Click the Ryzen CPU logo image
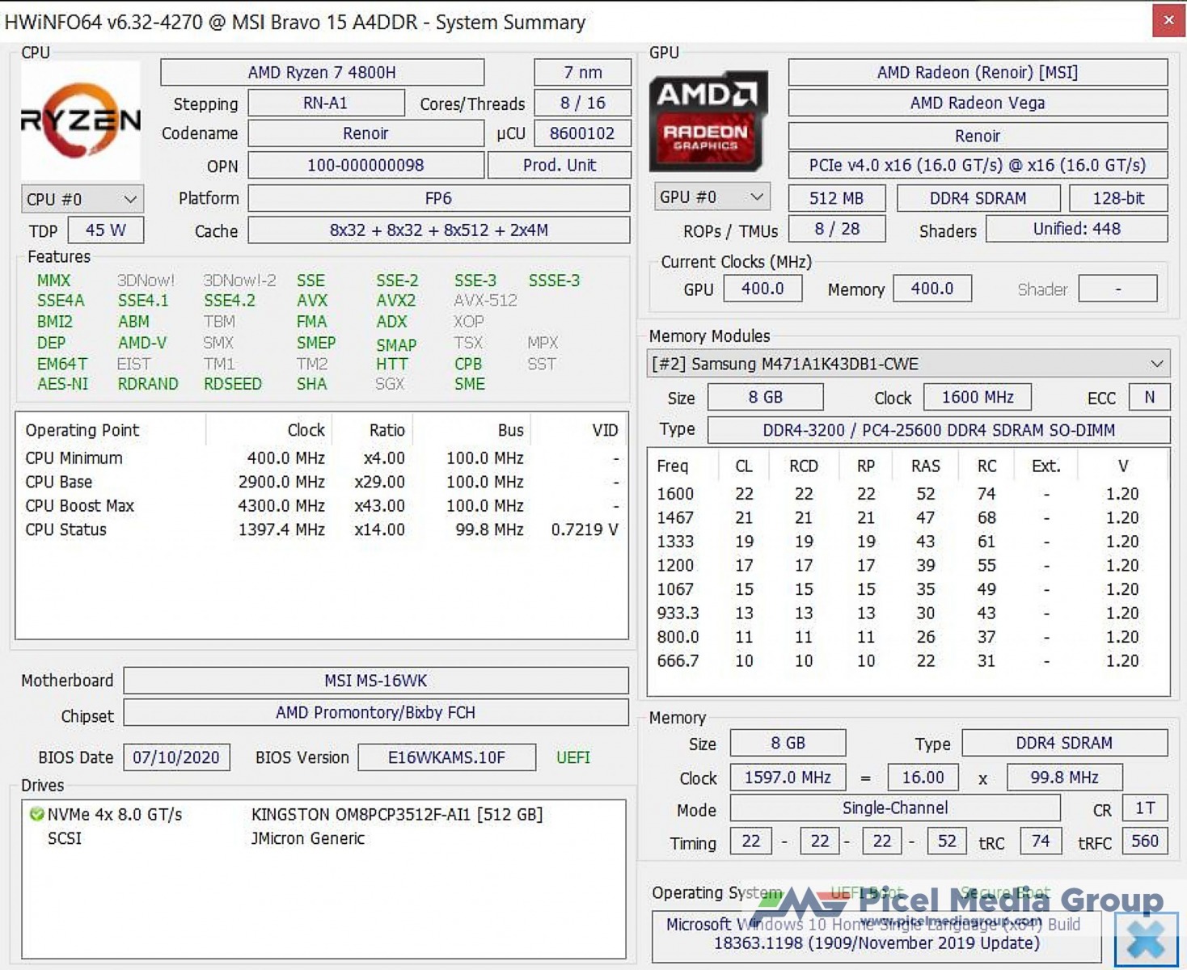The width and height of the screenshot is (1187, 970). [x=80, y=120]
